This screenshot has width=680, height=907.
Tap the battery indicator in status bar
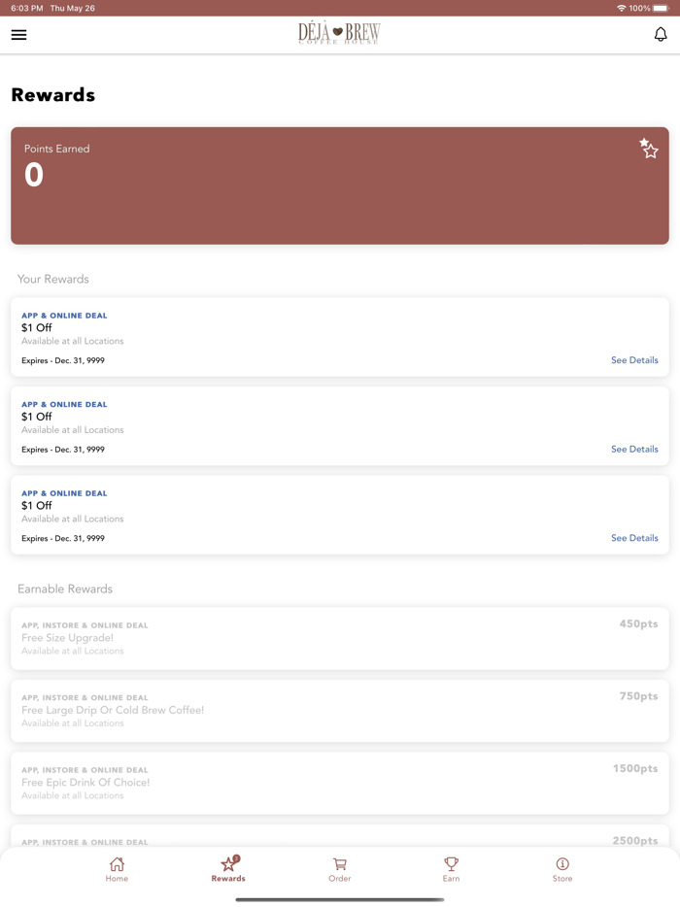click(x=662, y=8)
